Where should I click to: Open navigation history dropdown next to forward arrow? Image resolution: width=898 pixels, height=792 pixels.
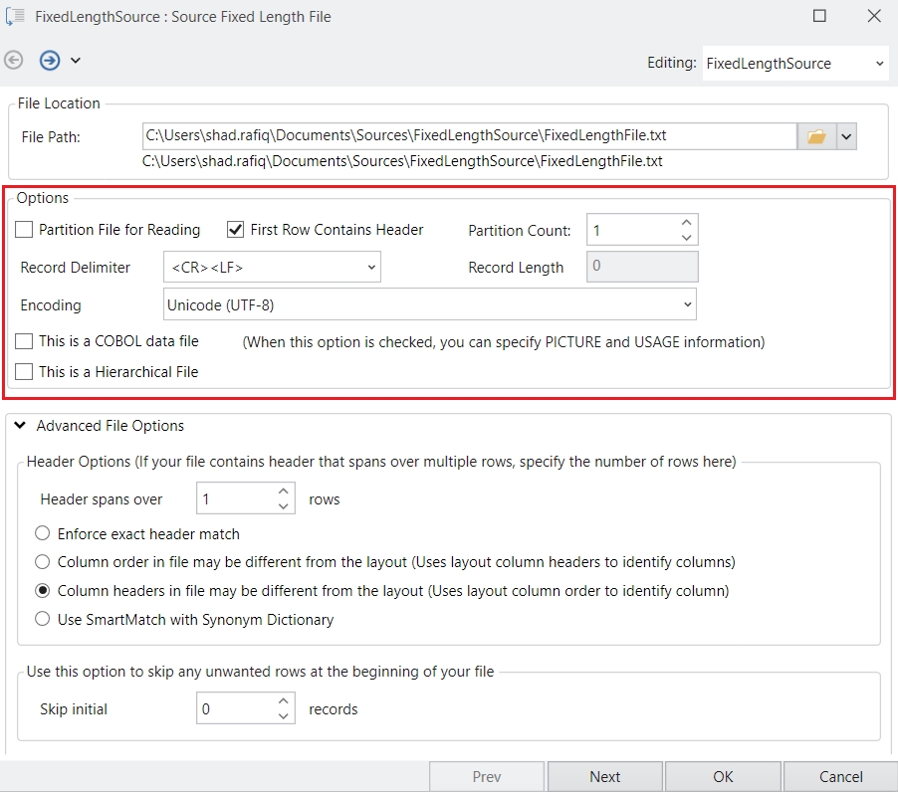pyautogui.click(x=76, y=62)
